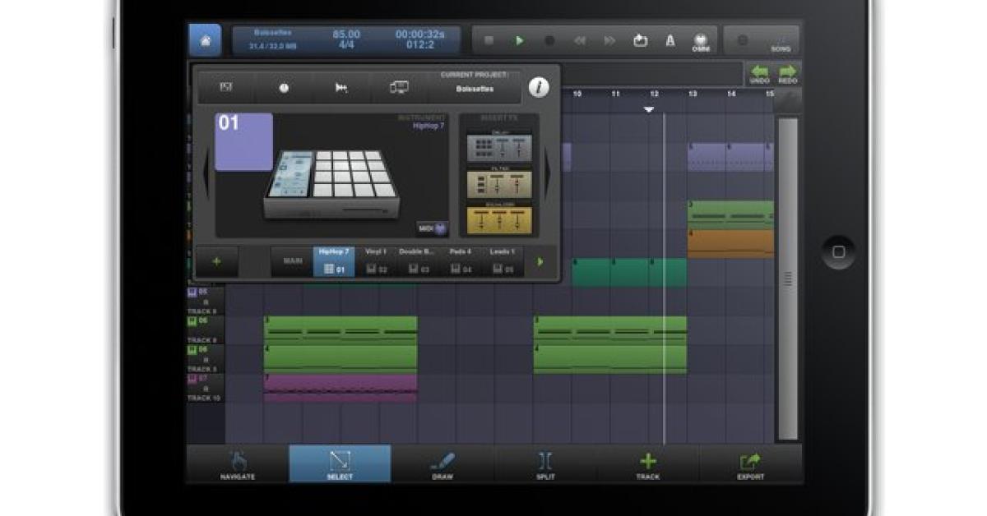987x516 pixels.
Task: Undo with the green Undo arrow
Action: pos(760,74)
